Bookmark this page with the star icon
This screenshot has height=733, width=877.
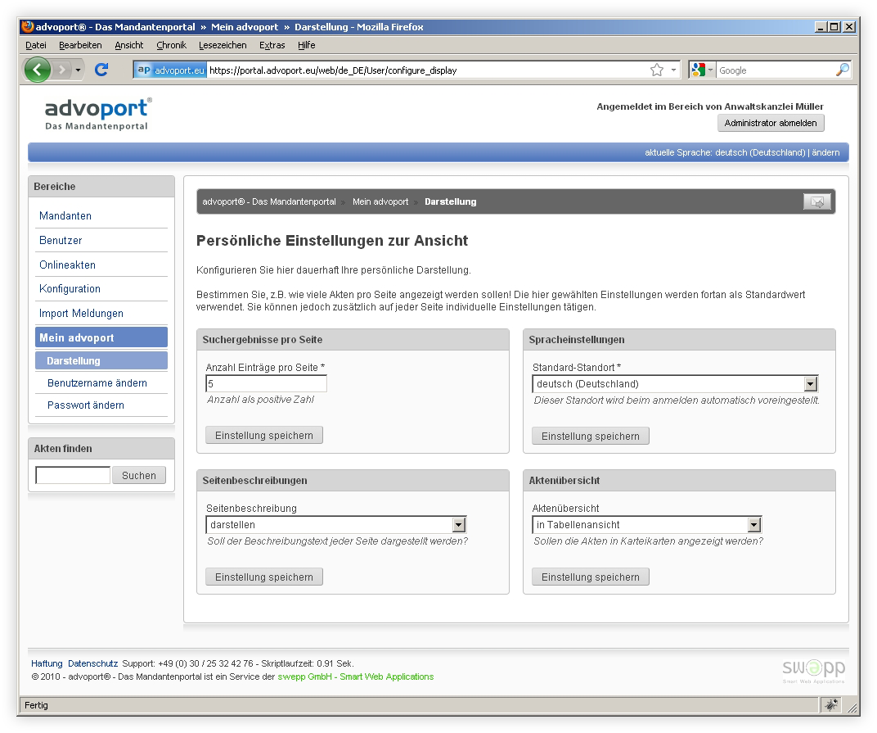tap(657, 70)
